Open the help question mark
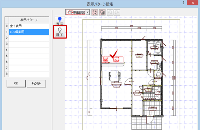The height and width of the screenshot is (130, 200). coord(184,3)
